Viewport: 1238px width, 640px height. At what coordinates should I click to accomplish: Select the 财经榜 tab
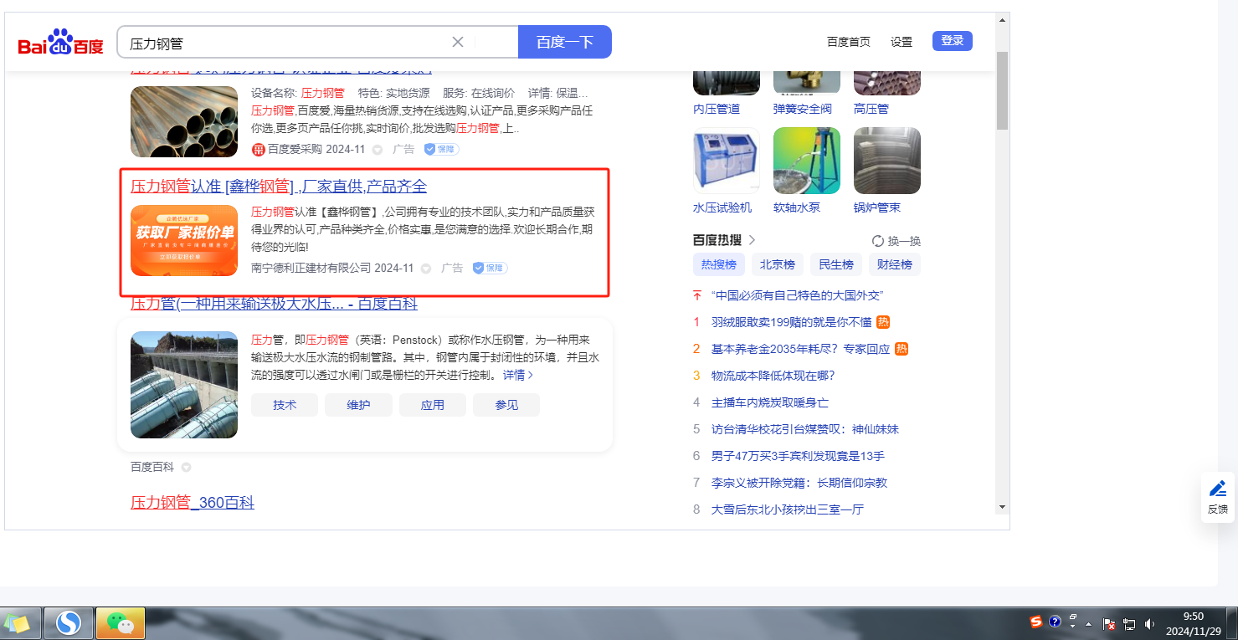pyautogui.click(x=895, y=265)
